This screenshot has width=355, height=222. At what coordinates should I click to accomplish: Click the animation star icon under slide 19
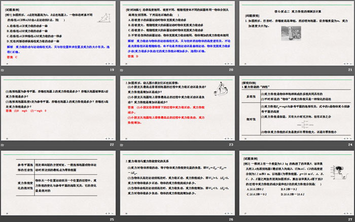click(x=2, y=70)
